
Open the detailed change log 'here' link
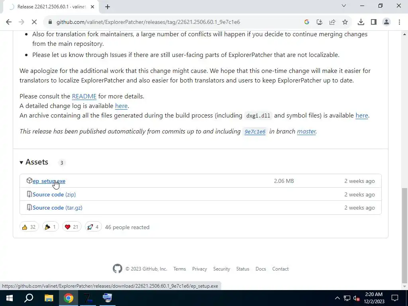[x=121, y=106]
